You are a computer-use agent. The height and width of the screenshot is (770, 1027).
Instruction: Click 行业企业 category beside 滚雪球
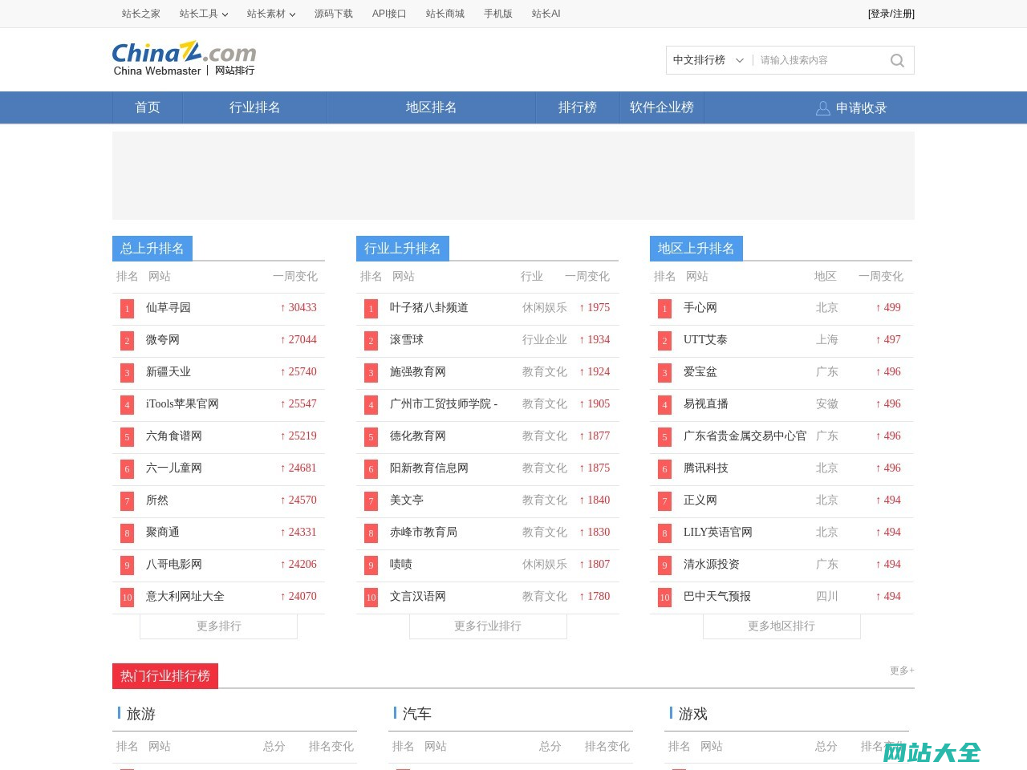click(545, 340)
